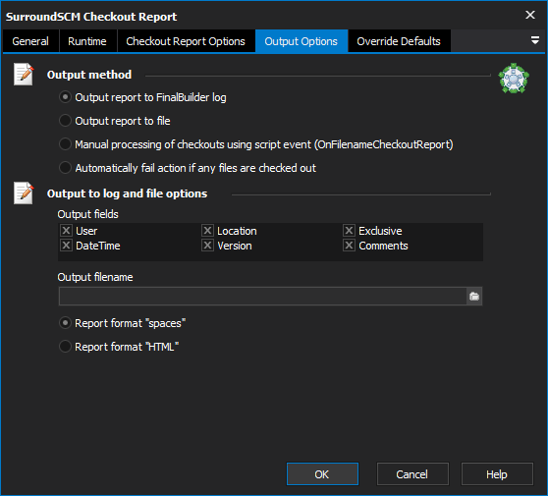Click the OK button
This screenshot has height=496, width=548.
coord(322,474)
